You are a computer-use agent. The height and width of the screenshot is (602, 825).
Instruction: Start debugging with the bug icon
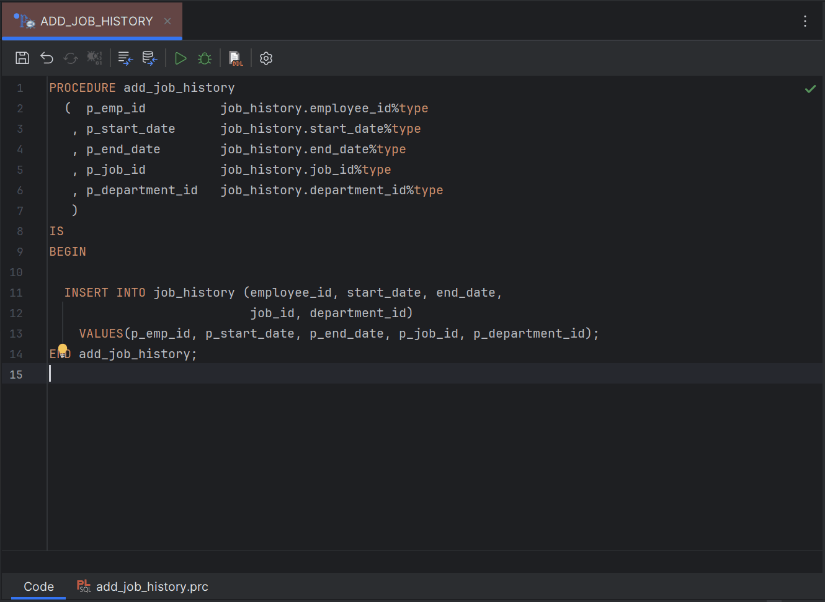[x=205, y=58]
